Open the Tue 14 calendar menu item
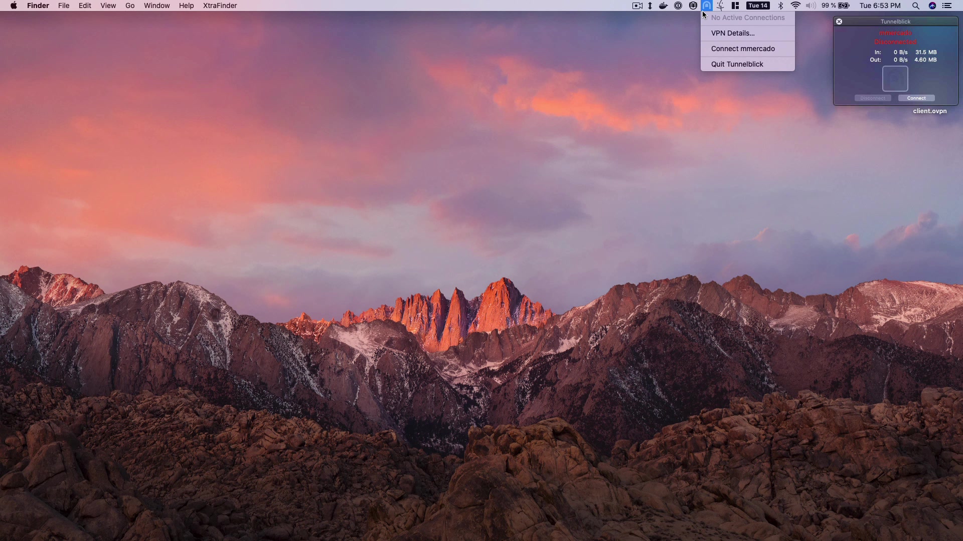This screenshot has height=541, width=963. [758, 6]
